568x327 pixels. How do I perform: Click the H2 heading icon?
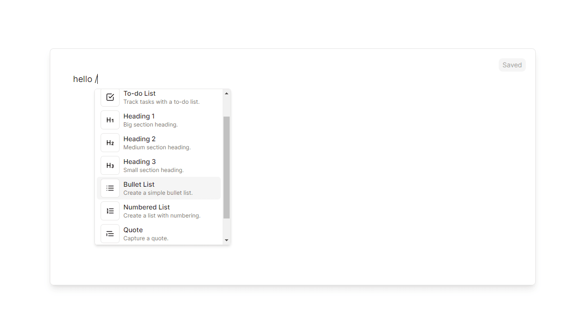coord(110,143)
